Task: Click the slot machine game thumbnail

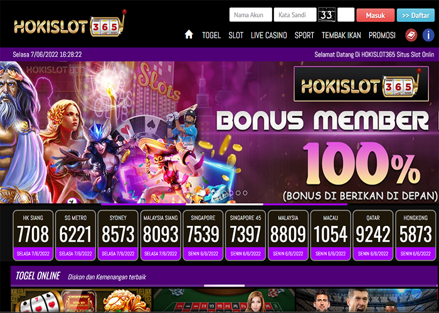Action: tap(81, 300)
